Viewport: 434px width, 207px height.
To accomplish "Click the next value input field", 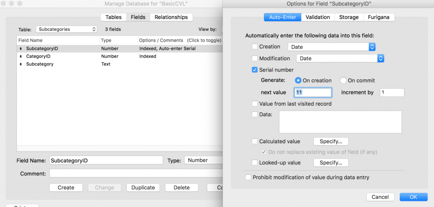I will (313, 92).
